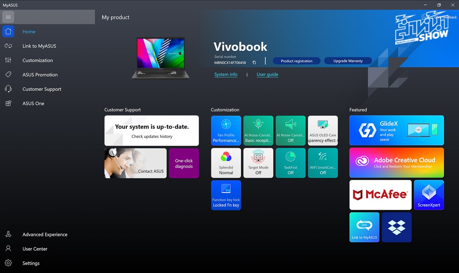
Task: Select ASUS Promotion in the sidebar
Action: click(40, 75)
